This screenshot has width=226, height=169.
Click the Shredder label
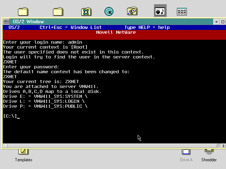pyautogui.click(x=209, y=160)
